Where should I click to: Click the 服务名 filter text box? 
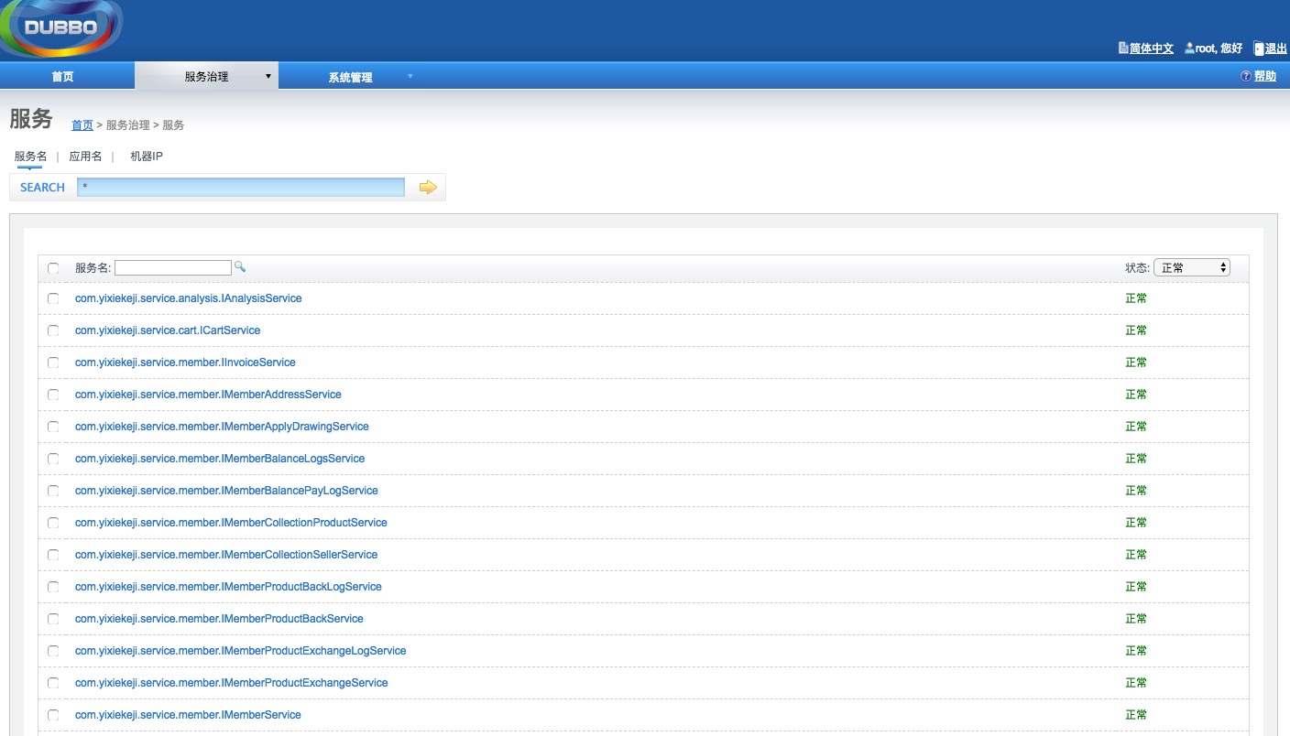point(173,267)
